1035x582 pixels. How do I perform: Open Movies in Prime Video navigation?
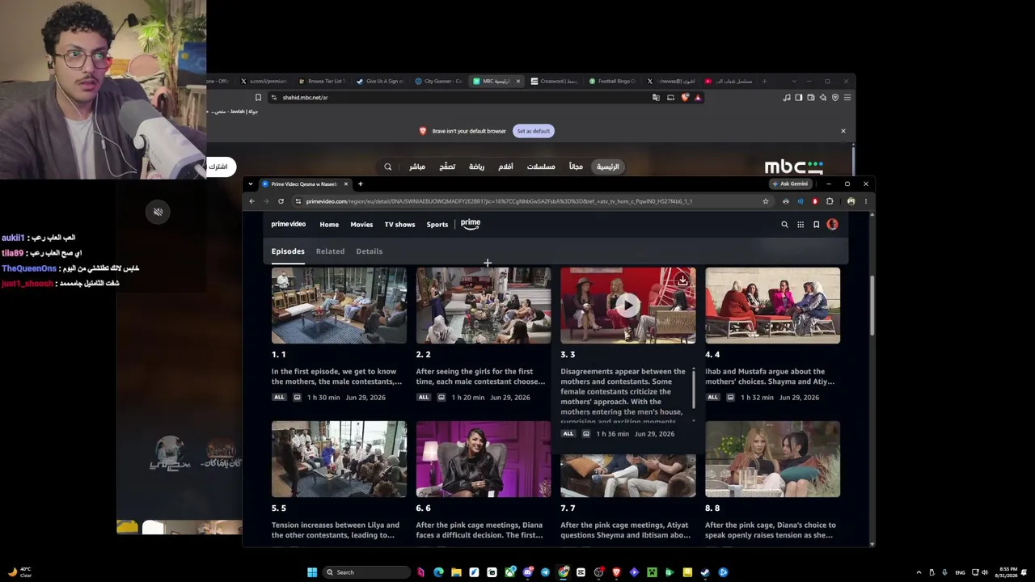coord(361,225)
